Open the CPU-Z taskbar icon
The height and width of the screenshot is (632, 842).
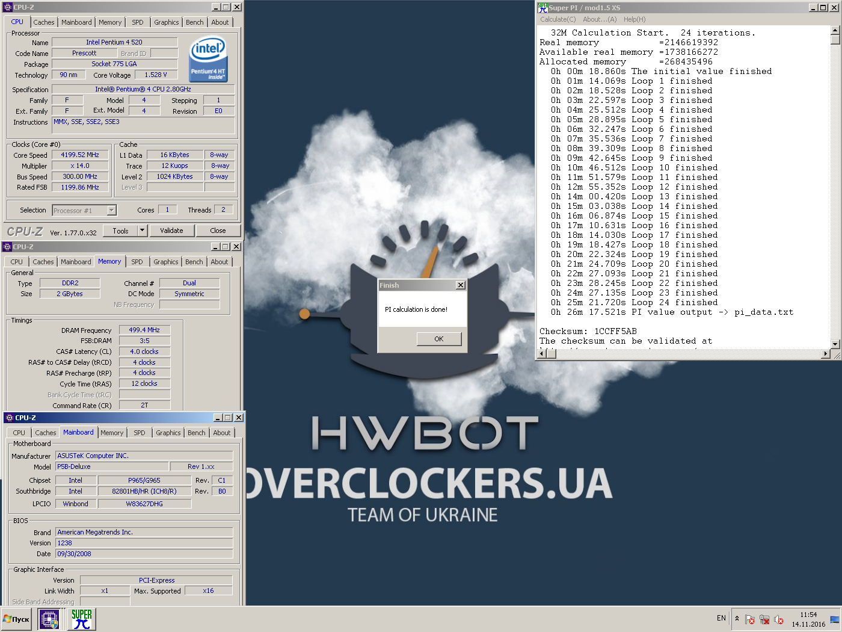pyautogui.click(x=49, y=619)
